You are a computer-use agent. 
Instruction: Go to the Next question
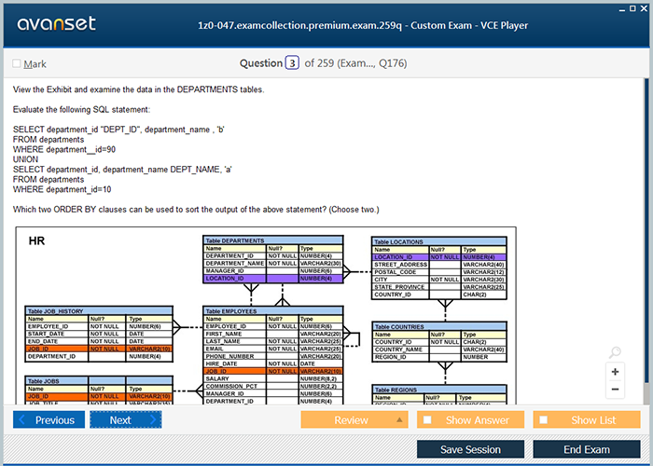[126, 419]
